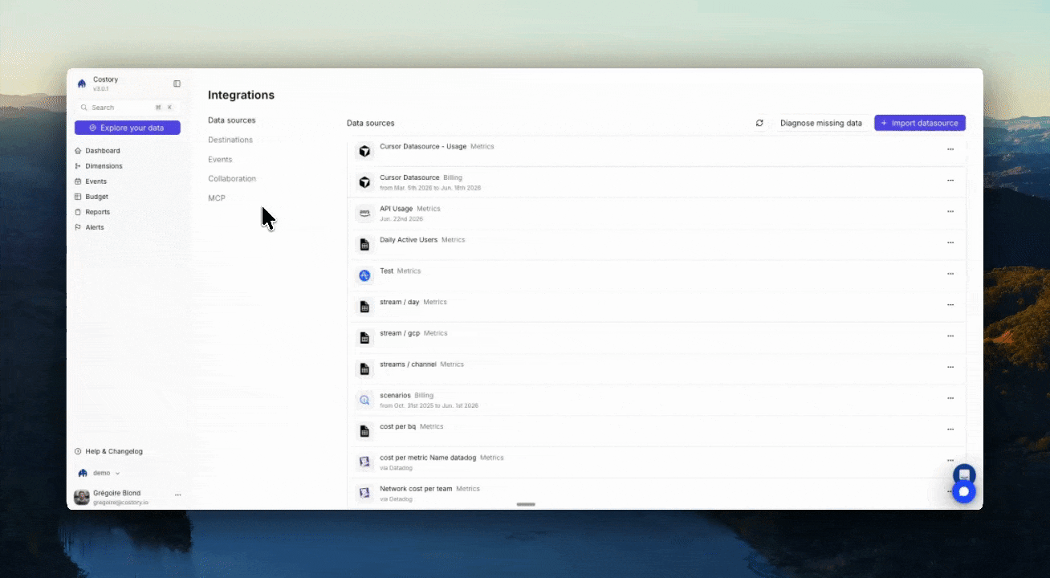Viewport: 1050px width, 578px height.
Task: Open options for Cursor Datasource Billing row
Action: [950, 181]
